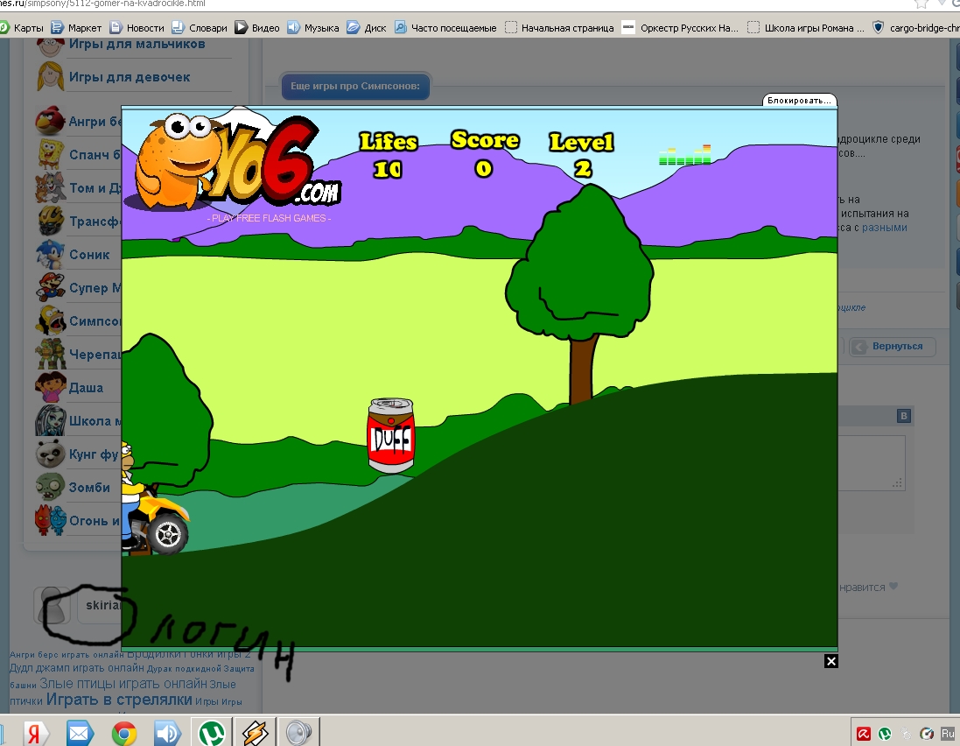Click the Sonic hedgehog category icon

click(x=50, y=254)
